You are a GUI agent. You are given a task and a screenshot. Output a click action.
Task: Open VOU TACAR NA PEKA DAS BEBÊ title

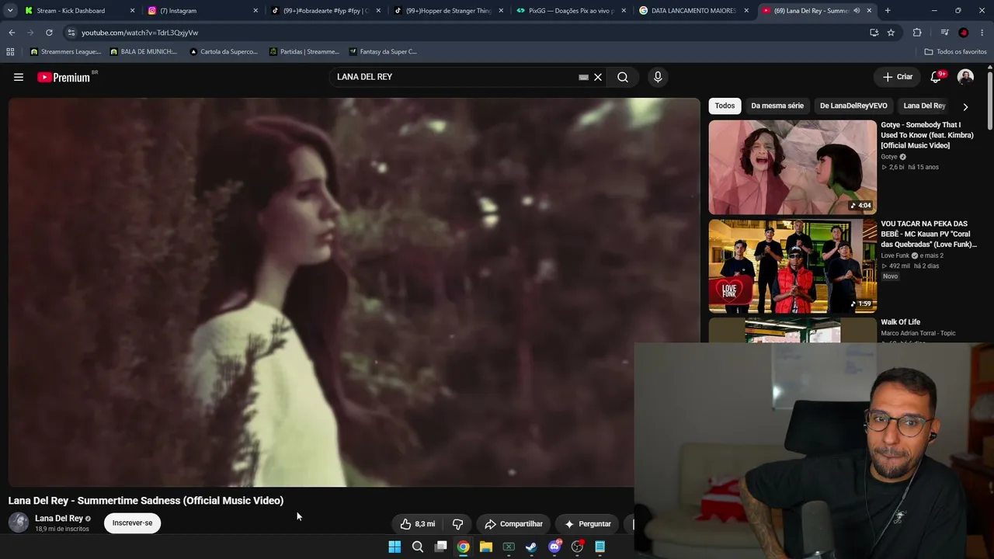(x=929, y=234)
